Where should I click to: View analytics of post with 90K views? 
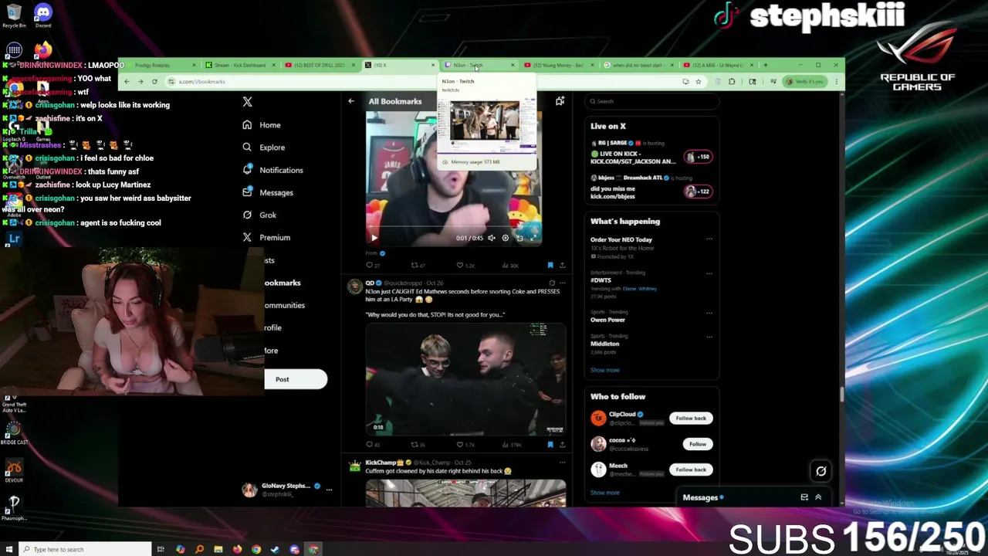pos(510,266)
